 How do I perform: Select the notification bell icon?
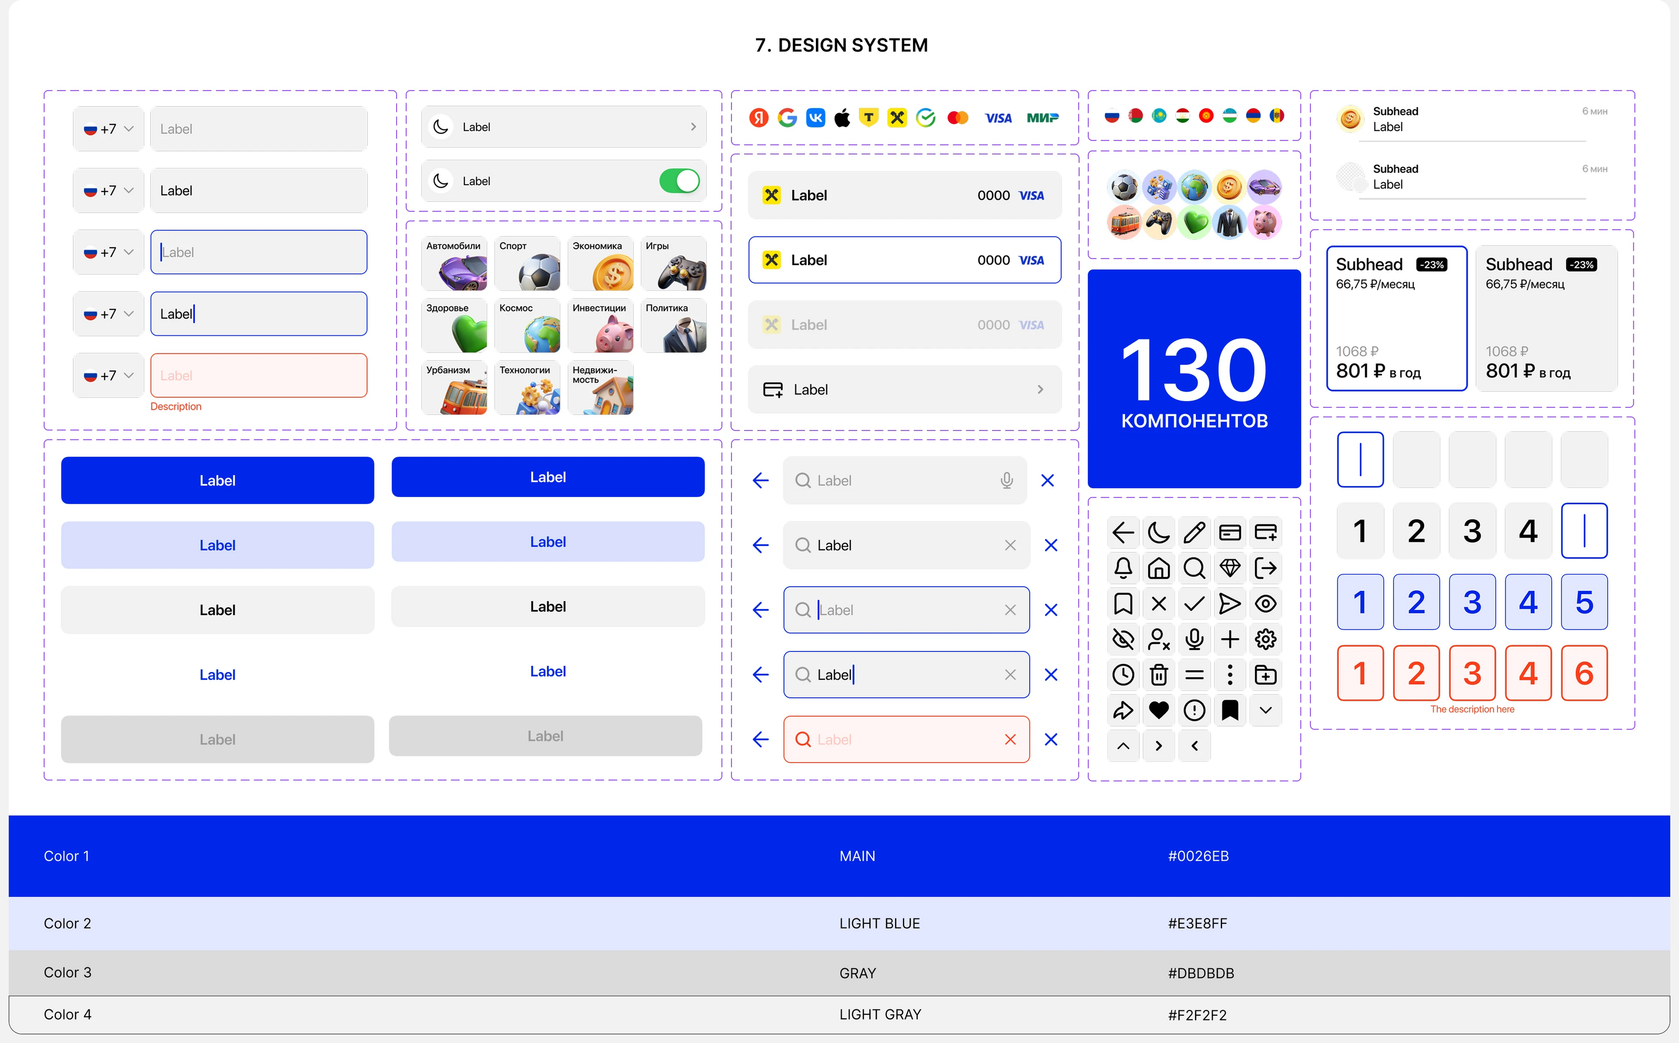pos(1123,568)
